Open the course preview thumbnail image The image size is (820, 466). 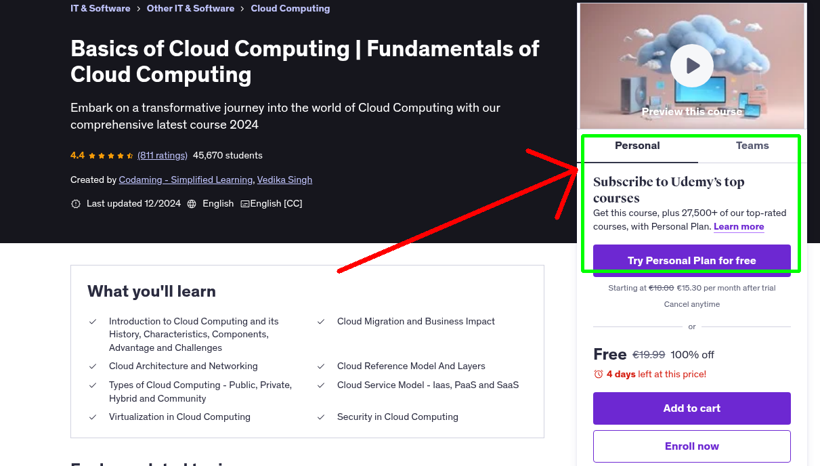pos(691,66)
